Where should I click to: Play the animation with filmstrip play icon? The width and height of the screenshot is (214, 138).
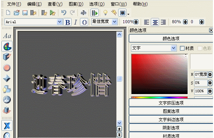(x=94, y=13)
